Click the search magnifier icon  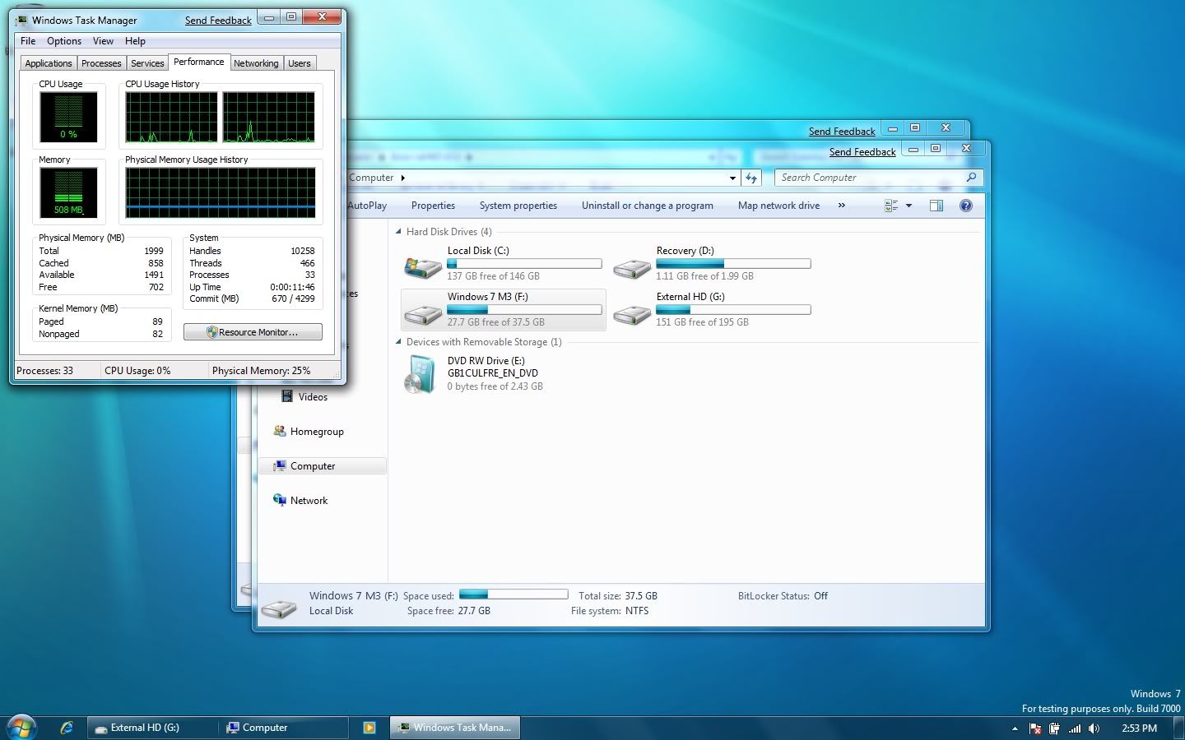(971, 178)
